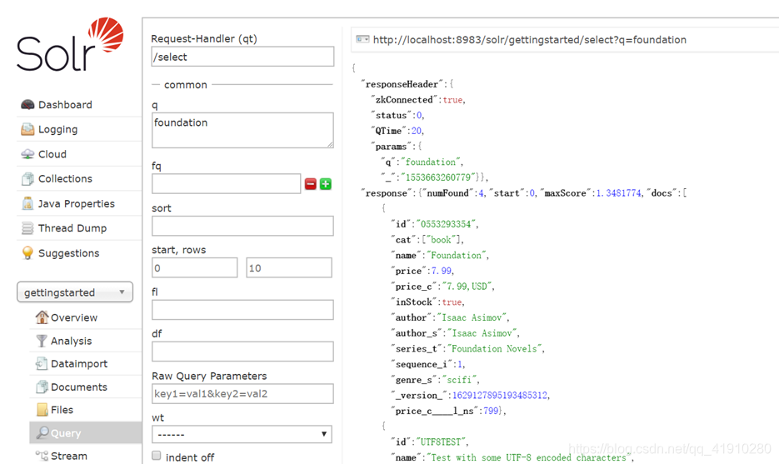Click the q field containing foundation
The width and height of the screenshot is (779, 464).
coord(242,130)
